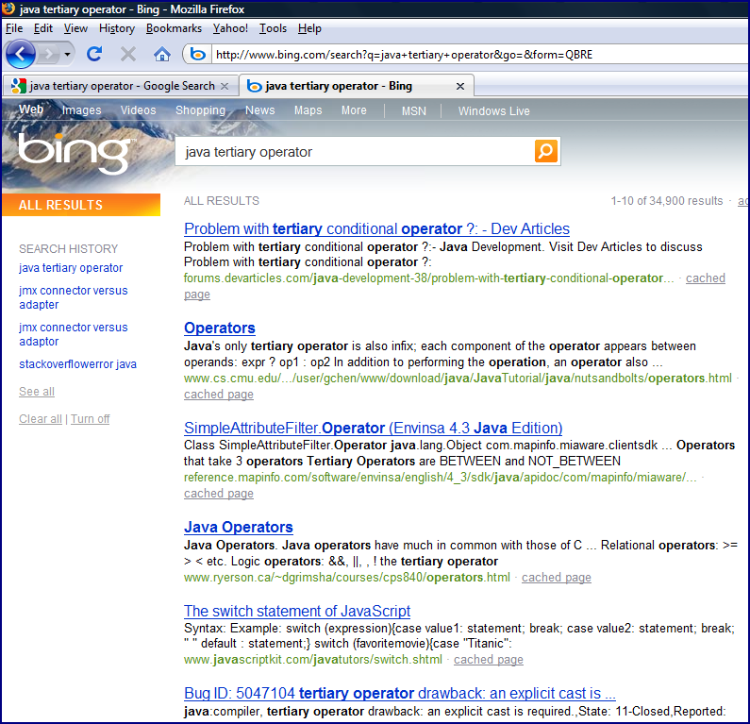The height and width of the screenshot is (724, 750).
Task: Go to Images search
Action: click(81, 110)
